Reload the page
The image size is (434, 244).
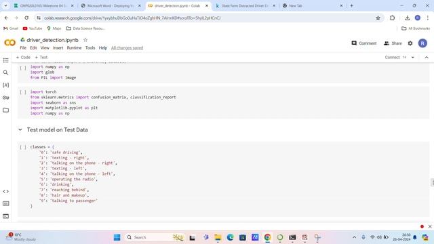26,18
